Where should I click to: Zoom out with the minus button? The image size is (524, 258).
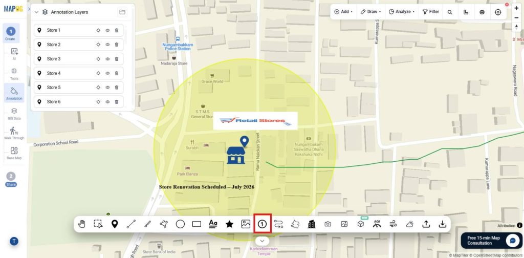tap(516, 18)
